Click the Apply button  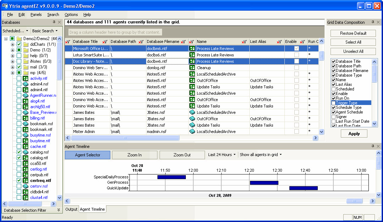point(354,134)
